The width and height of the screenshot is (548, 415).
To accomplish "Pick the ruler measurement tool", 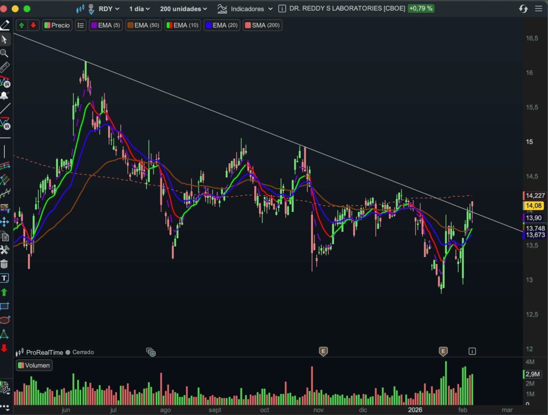I will (x=4, y=67).
